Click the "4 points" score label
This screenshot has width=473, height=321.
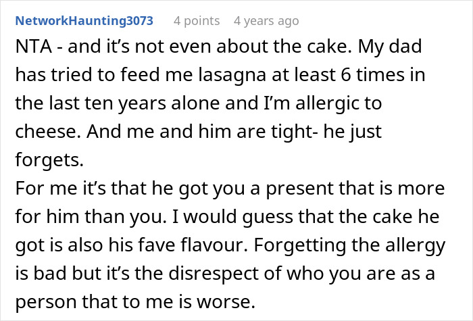click(x=197, y=21)
